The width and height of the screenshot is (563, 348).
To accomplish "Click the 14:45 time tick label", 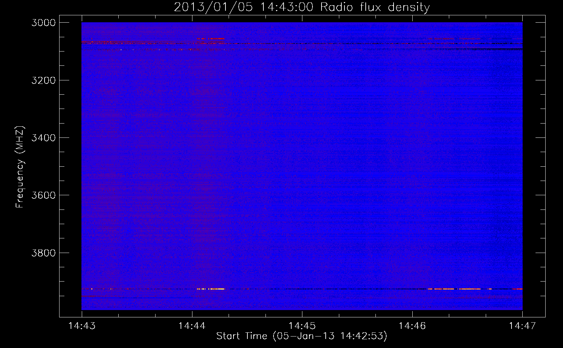I will coord(302,326).
